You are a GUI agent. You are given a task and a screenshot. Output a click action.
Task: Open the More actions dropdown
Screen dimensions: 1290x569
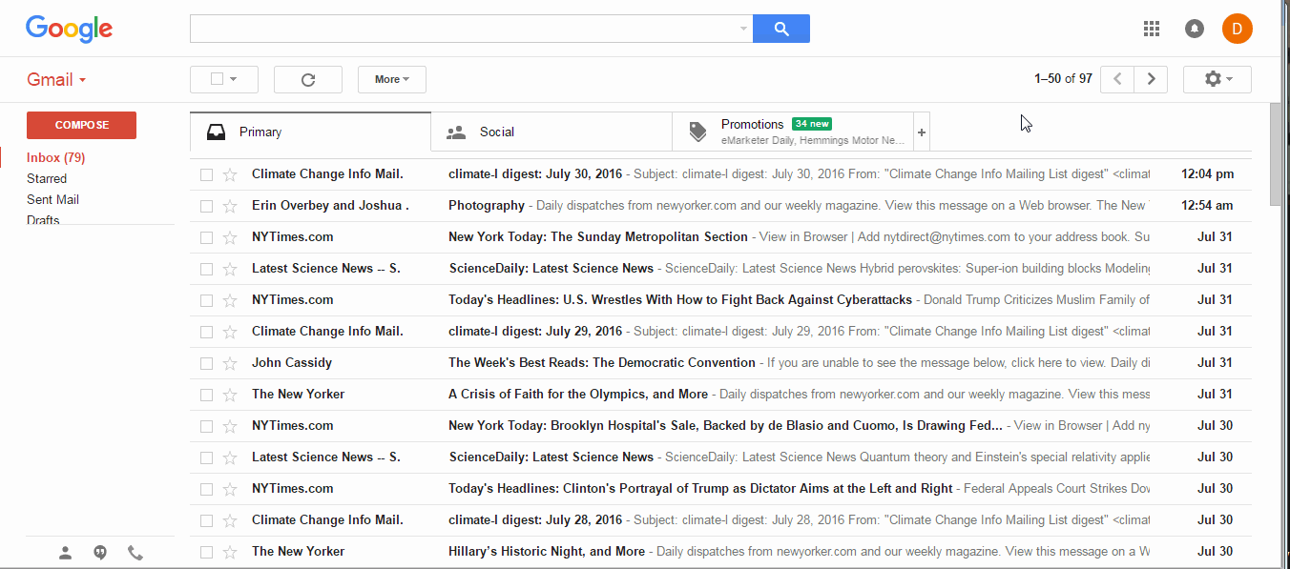(x=392, y=79)
